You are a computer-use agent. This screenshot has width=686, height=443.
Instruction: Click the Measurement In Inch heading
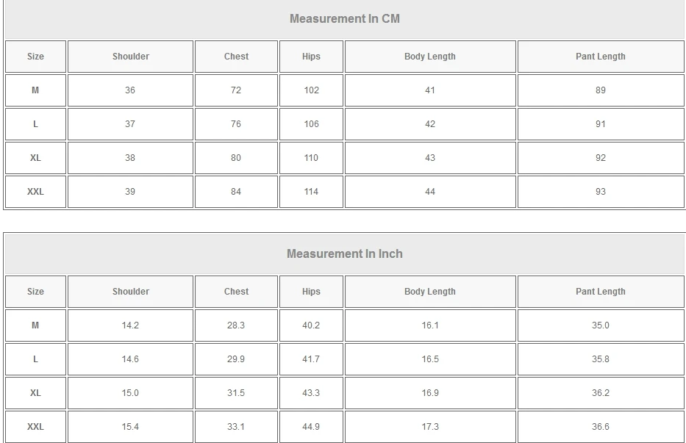pos(345,253)
